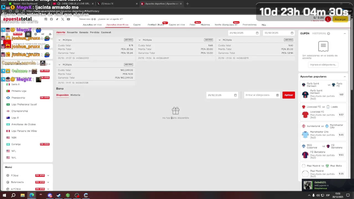Open the calendar on the 20/12/2025 start date

[x=257, y=33]
